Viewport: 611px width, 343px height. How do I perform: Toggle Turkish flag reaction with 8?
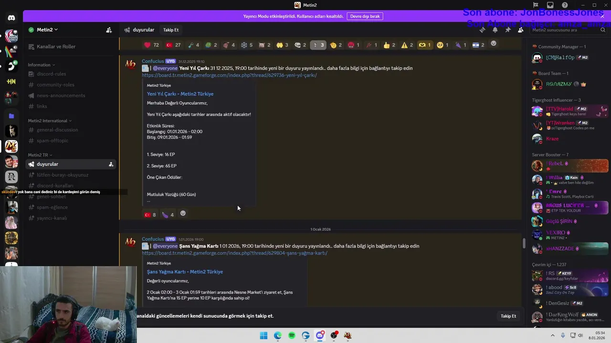click(x=150, y=214)
